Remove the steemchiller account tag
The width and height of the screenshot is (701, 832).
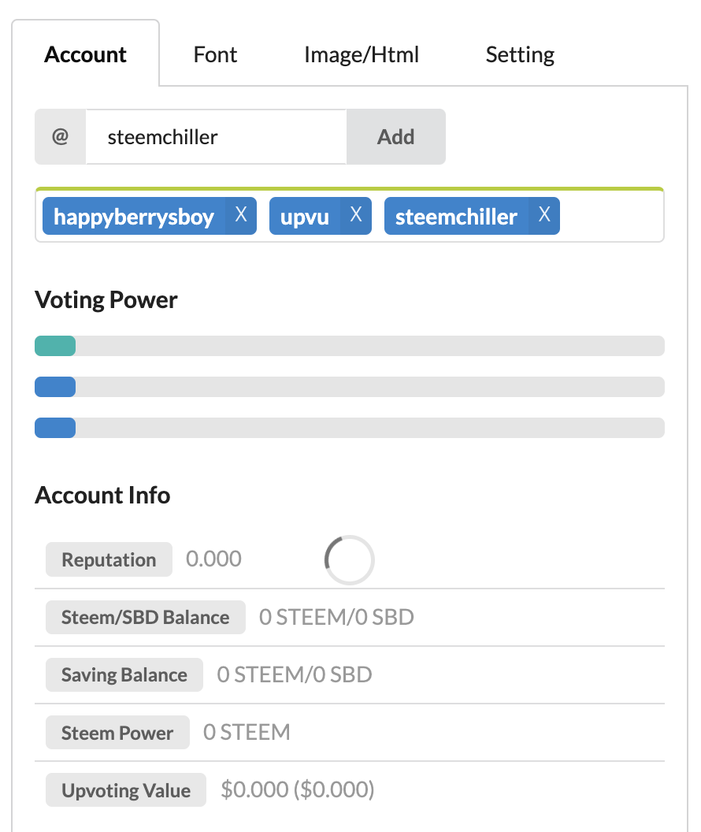[x=544, y=216]
